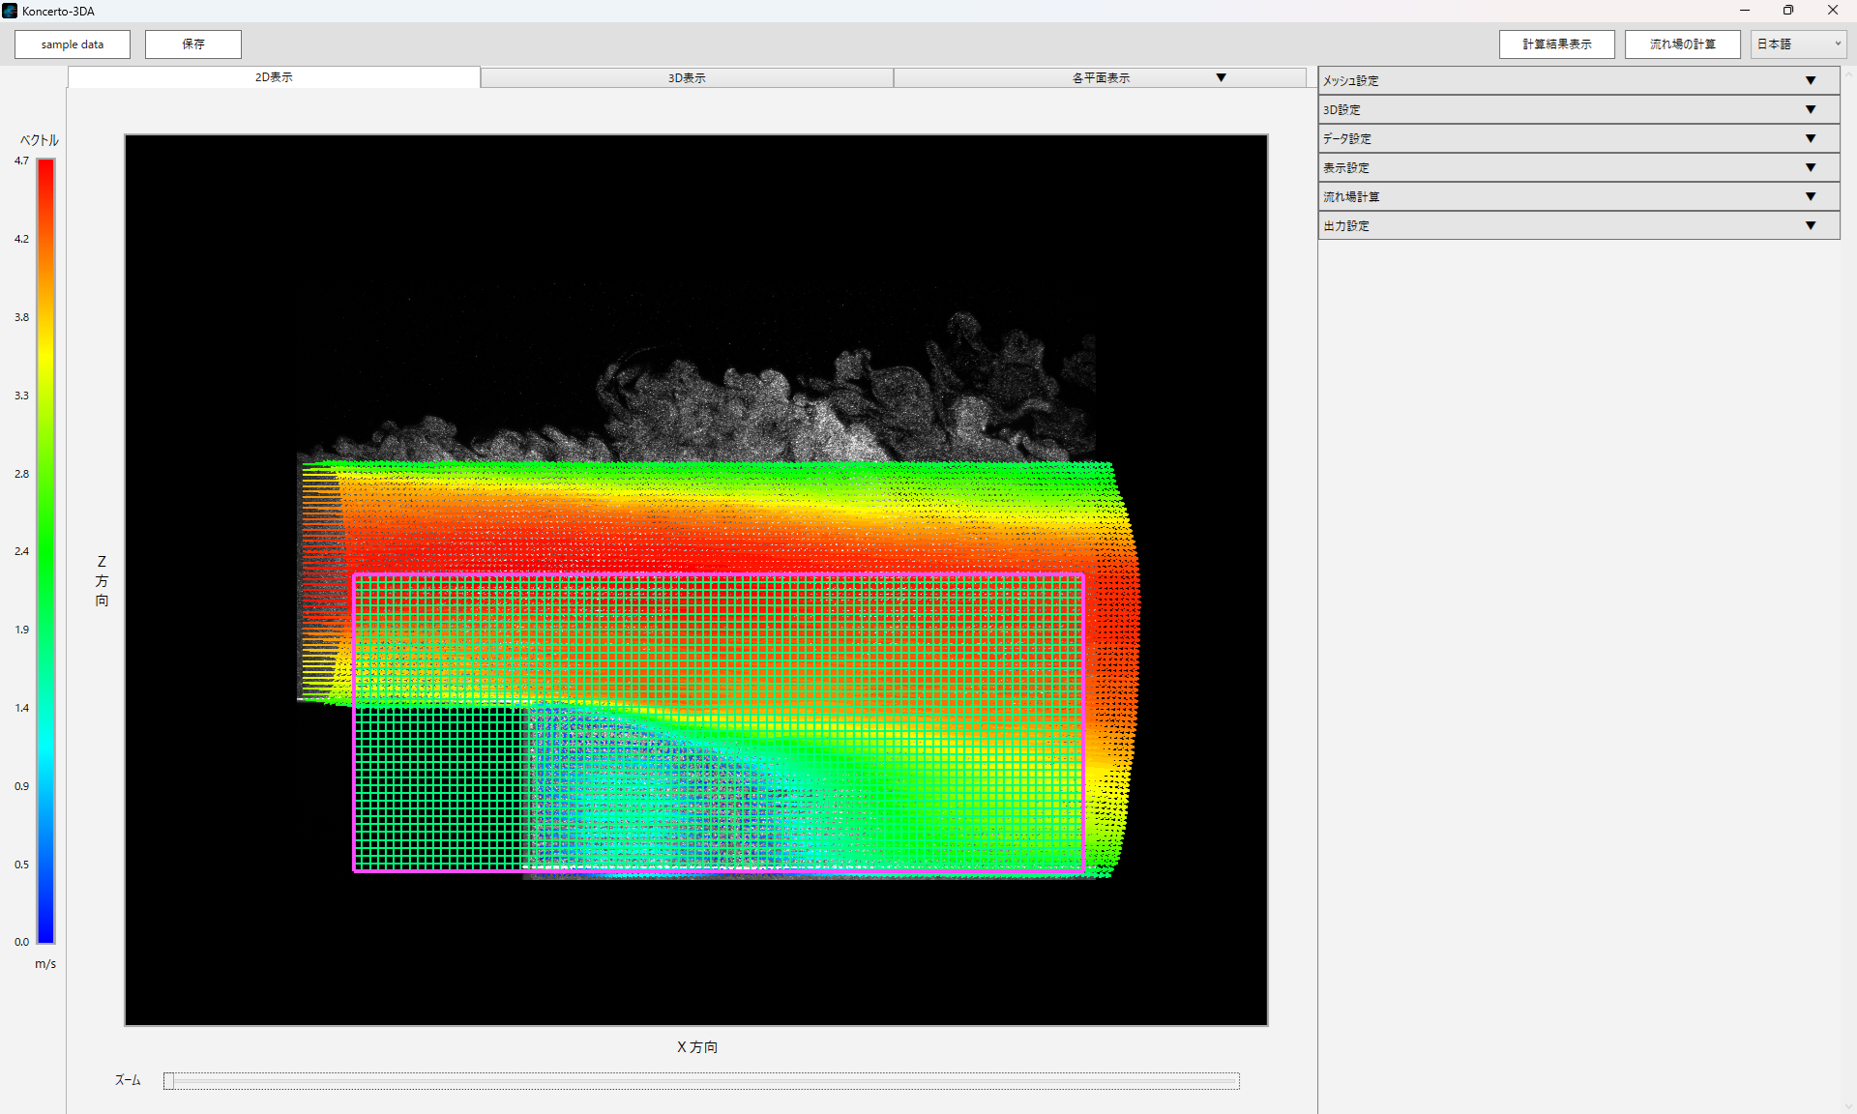Click the 計算結果表示 button
Viewport: 1857px width, 1114px height.
[1556, 44]
